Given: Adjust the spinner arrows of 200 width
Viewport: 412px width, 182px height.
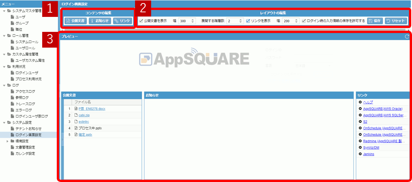Looking at the screenshot, I should tap(297, 21).
